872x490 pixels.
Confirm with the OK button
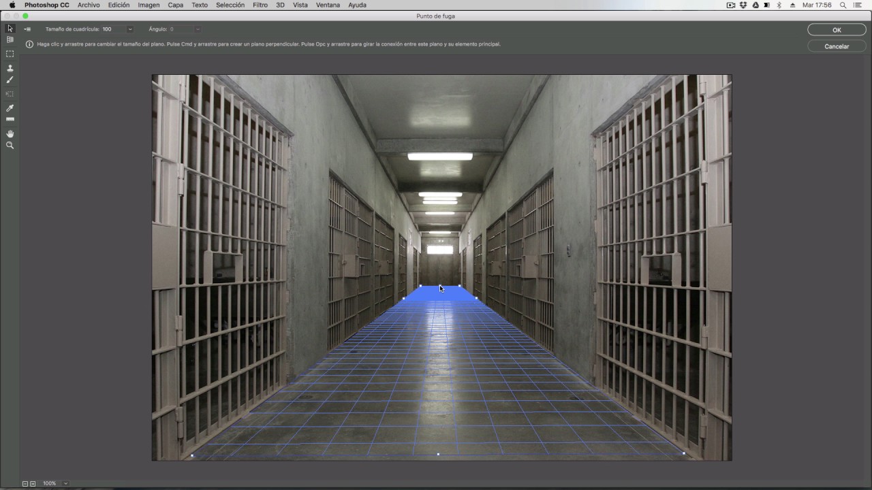(x=837, y=30)
